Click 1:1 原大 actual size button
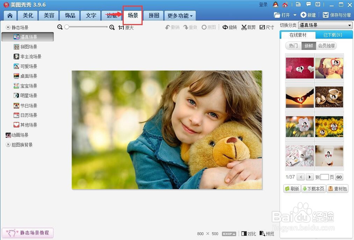The image size is (354, 240). pos(126,28)
